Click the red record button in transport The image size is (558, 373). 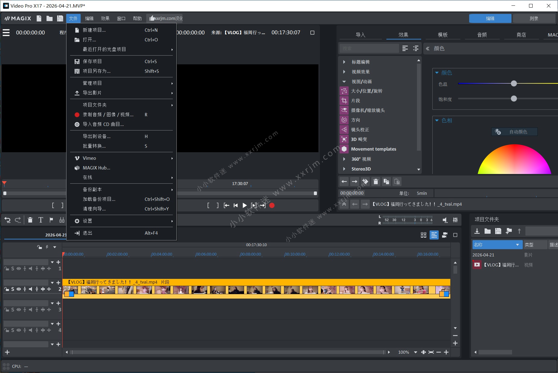pos(272,205)
